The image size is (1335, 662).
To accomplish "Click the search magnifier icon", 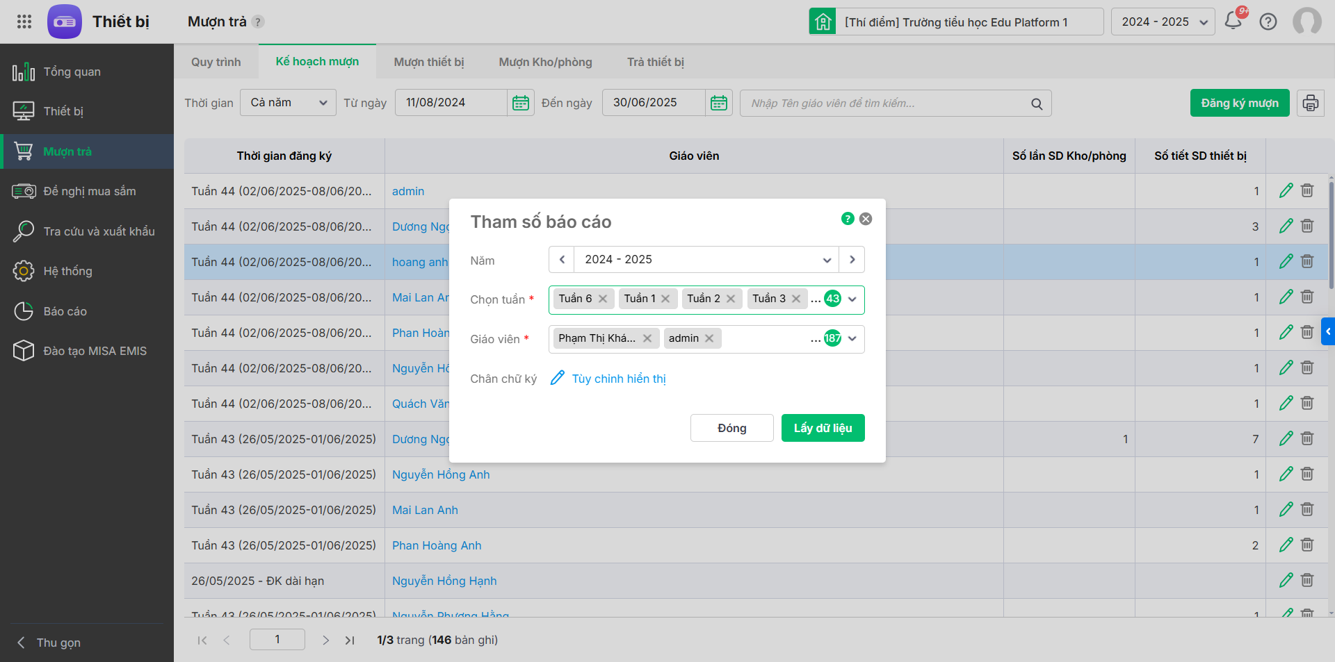I will pos(1037,104).
